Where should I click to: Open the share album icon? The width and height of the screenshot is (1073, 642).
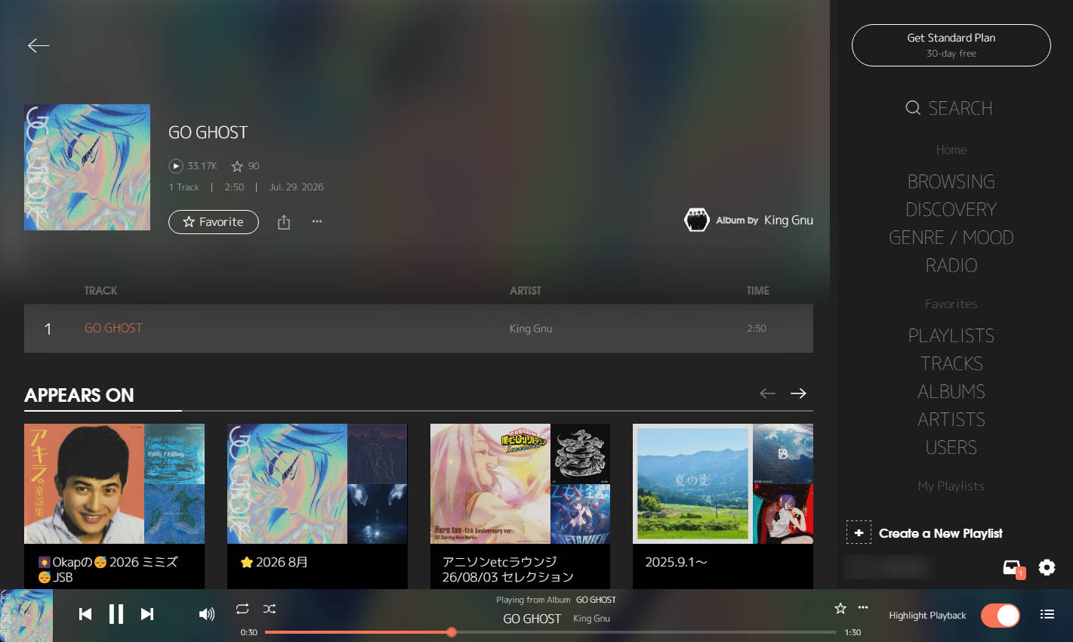284,222
